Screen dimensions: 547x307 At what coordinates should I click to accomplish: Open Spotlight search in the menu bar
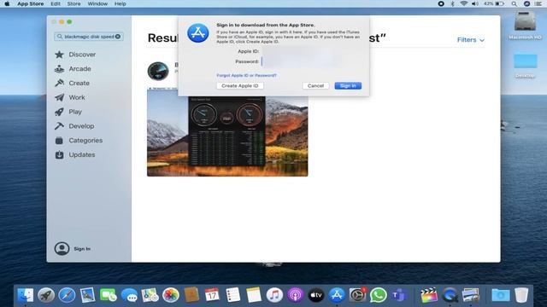[515, 3]
